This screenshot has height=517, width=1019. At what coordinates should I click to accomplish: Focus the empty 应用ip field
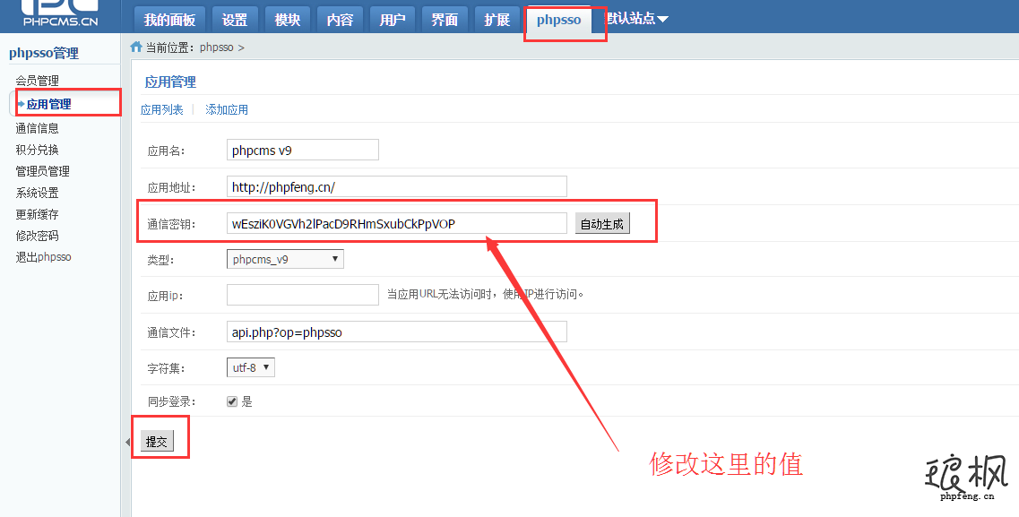tap(303, 294)
